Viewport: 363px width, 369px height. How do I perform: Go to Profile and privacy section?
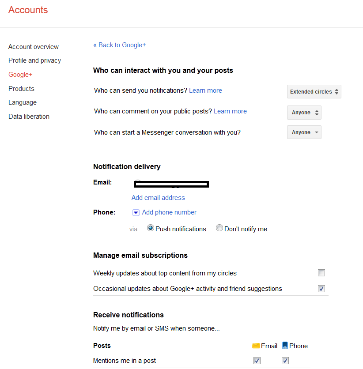point(34,60)
